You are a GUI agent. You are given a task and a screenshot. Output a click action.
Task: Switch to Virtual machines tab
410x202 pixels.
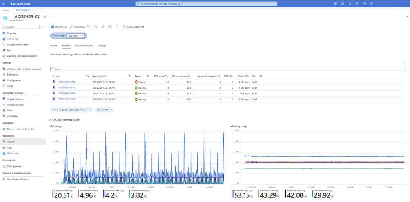coord(84,46)
